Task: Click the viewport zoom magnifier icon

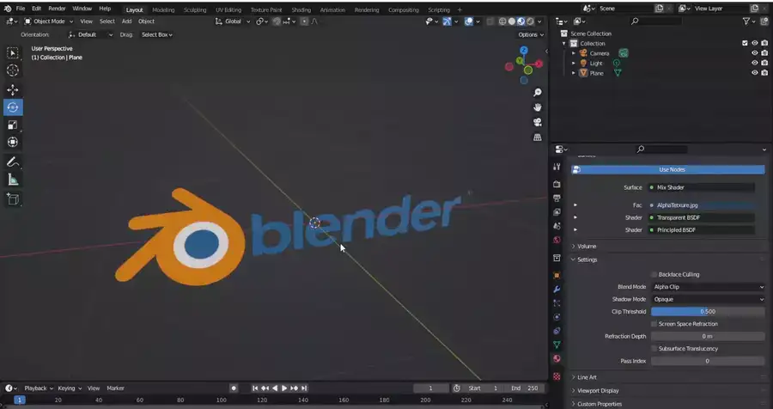Action: 538,92
